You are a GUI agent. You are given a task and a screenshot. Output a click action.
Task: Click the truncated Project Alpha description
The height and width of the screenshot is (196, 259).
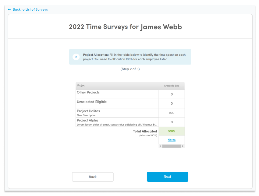117,125
